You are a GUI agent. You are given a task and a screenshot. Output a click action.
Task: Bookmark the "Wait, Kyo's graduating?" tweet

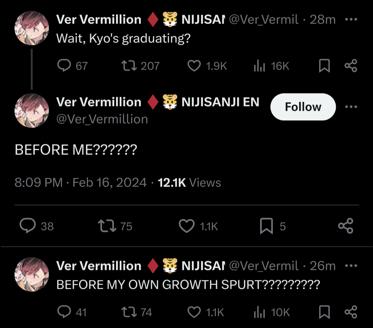[x=324, y=66]
